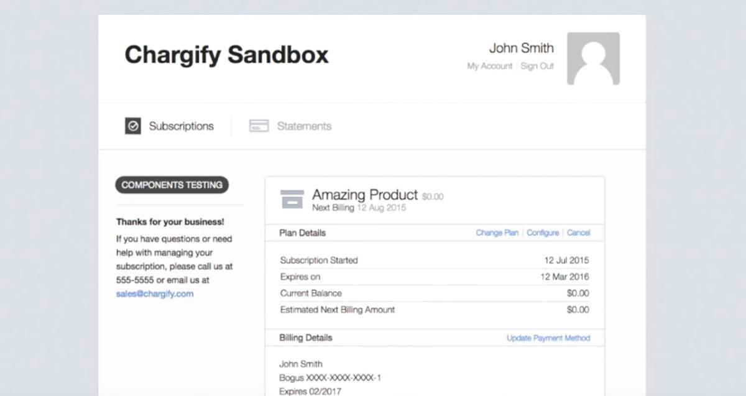Click the sales@chargify.com email link

[155, 294]
